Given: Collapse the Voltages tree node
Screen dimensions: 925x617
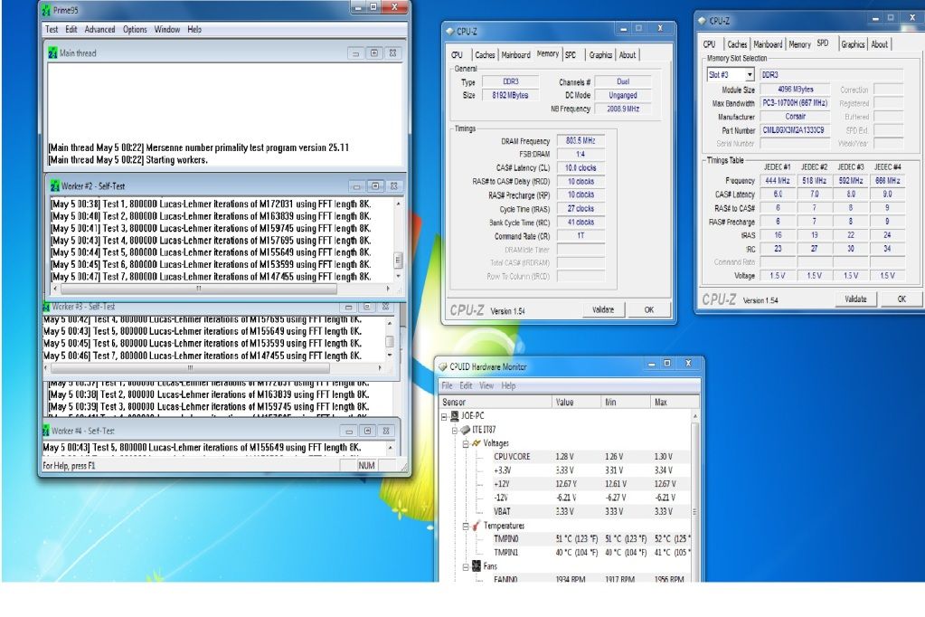Looking at the screenshot, I should (466, 443).
